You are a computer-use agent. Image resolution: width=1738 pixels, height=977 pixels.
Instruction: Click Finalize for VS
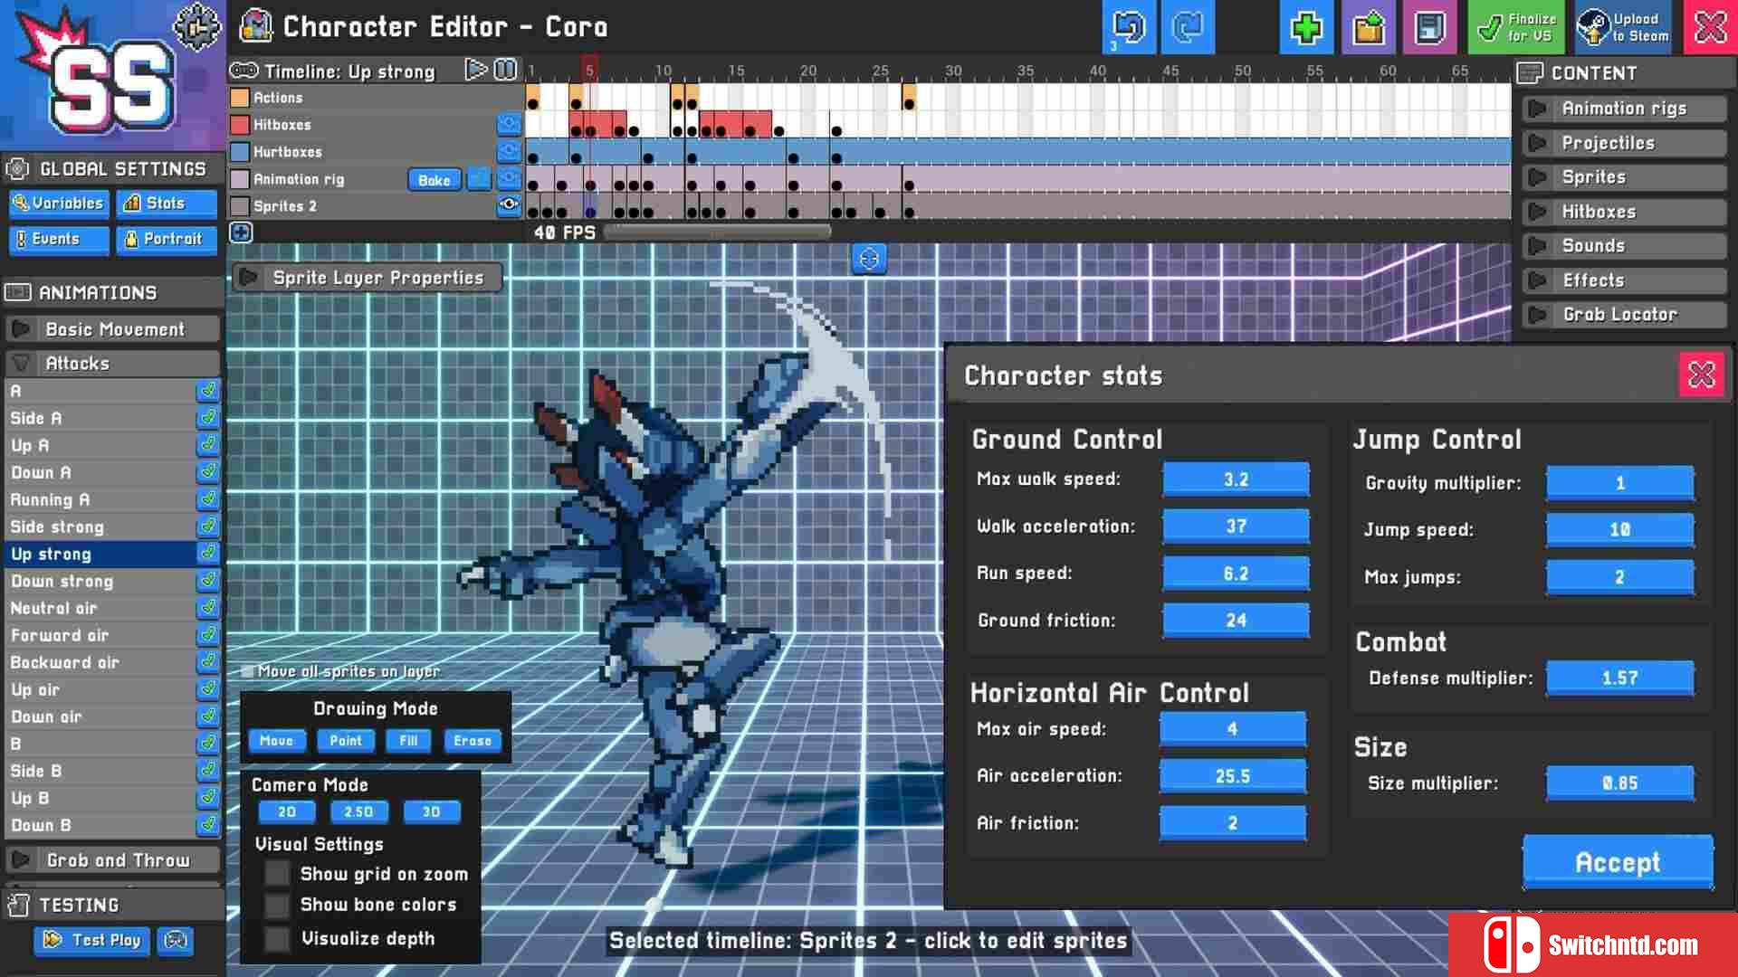tap(1517, 27)
